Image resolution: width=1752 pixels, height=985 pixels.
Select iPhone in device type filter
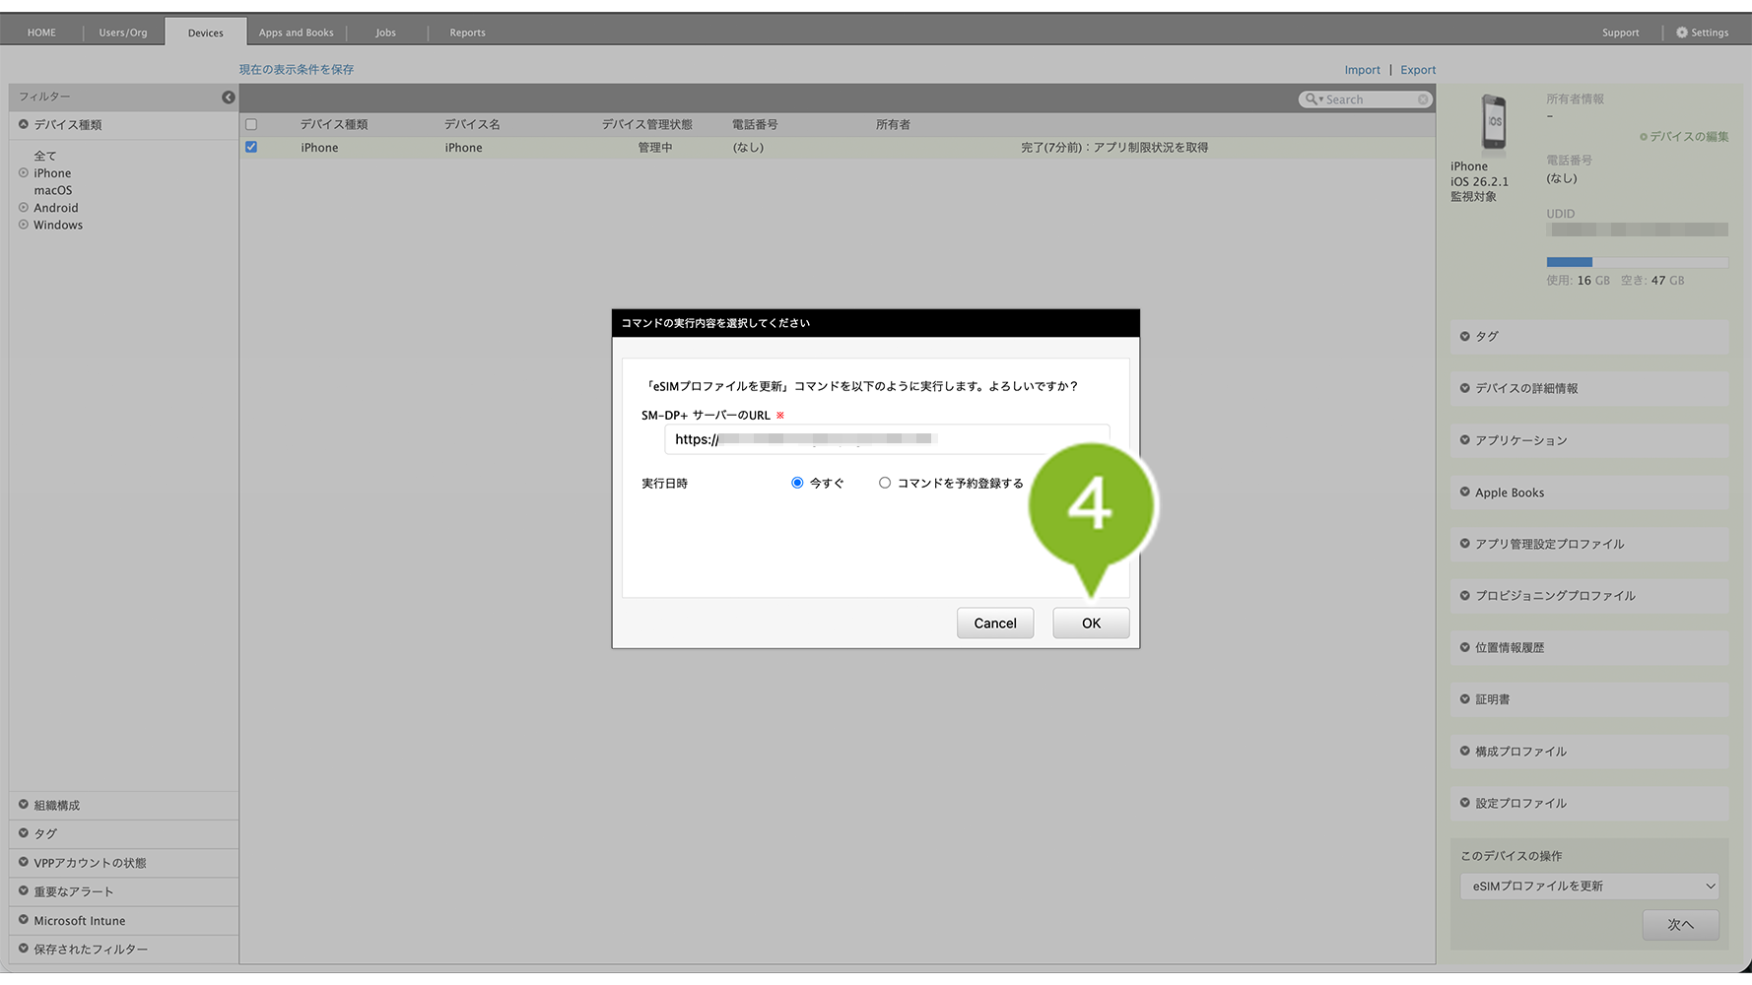click(52, 173)
